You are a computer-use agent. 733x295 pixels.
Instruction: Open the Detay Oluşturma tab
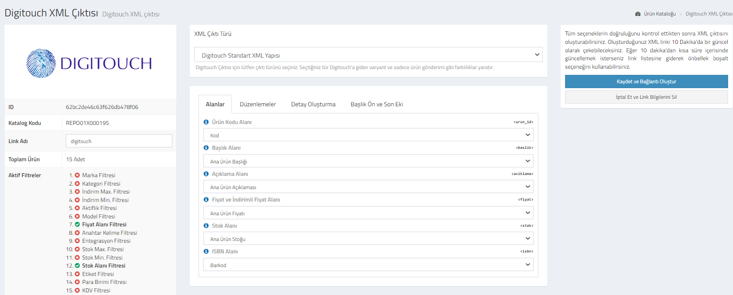(x=313, y=105)
